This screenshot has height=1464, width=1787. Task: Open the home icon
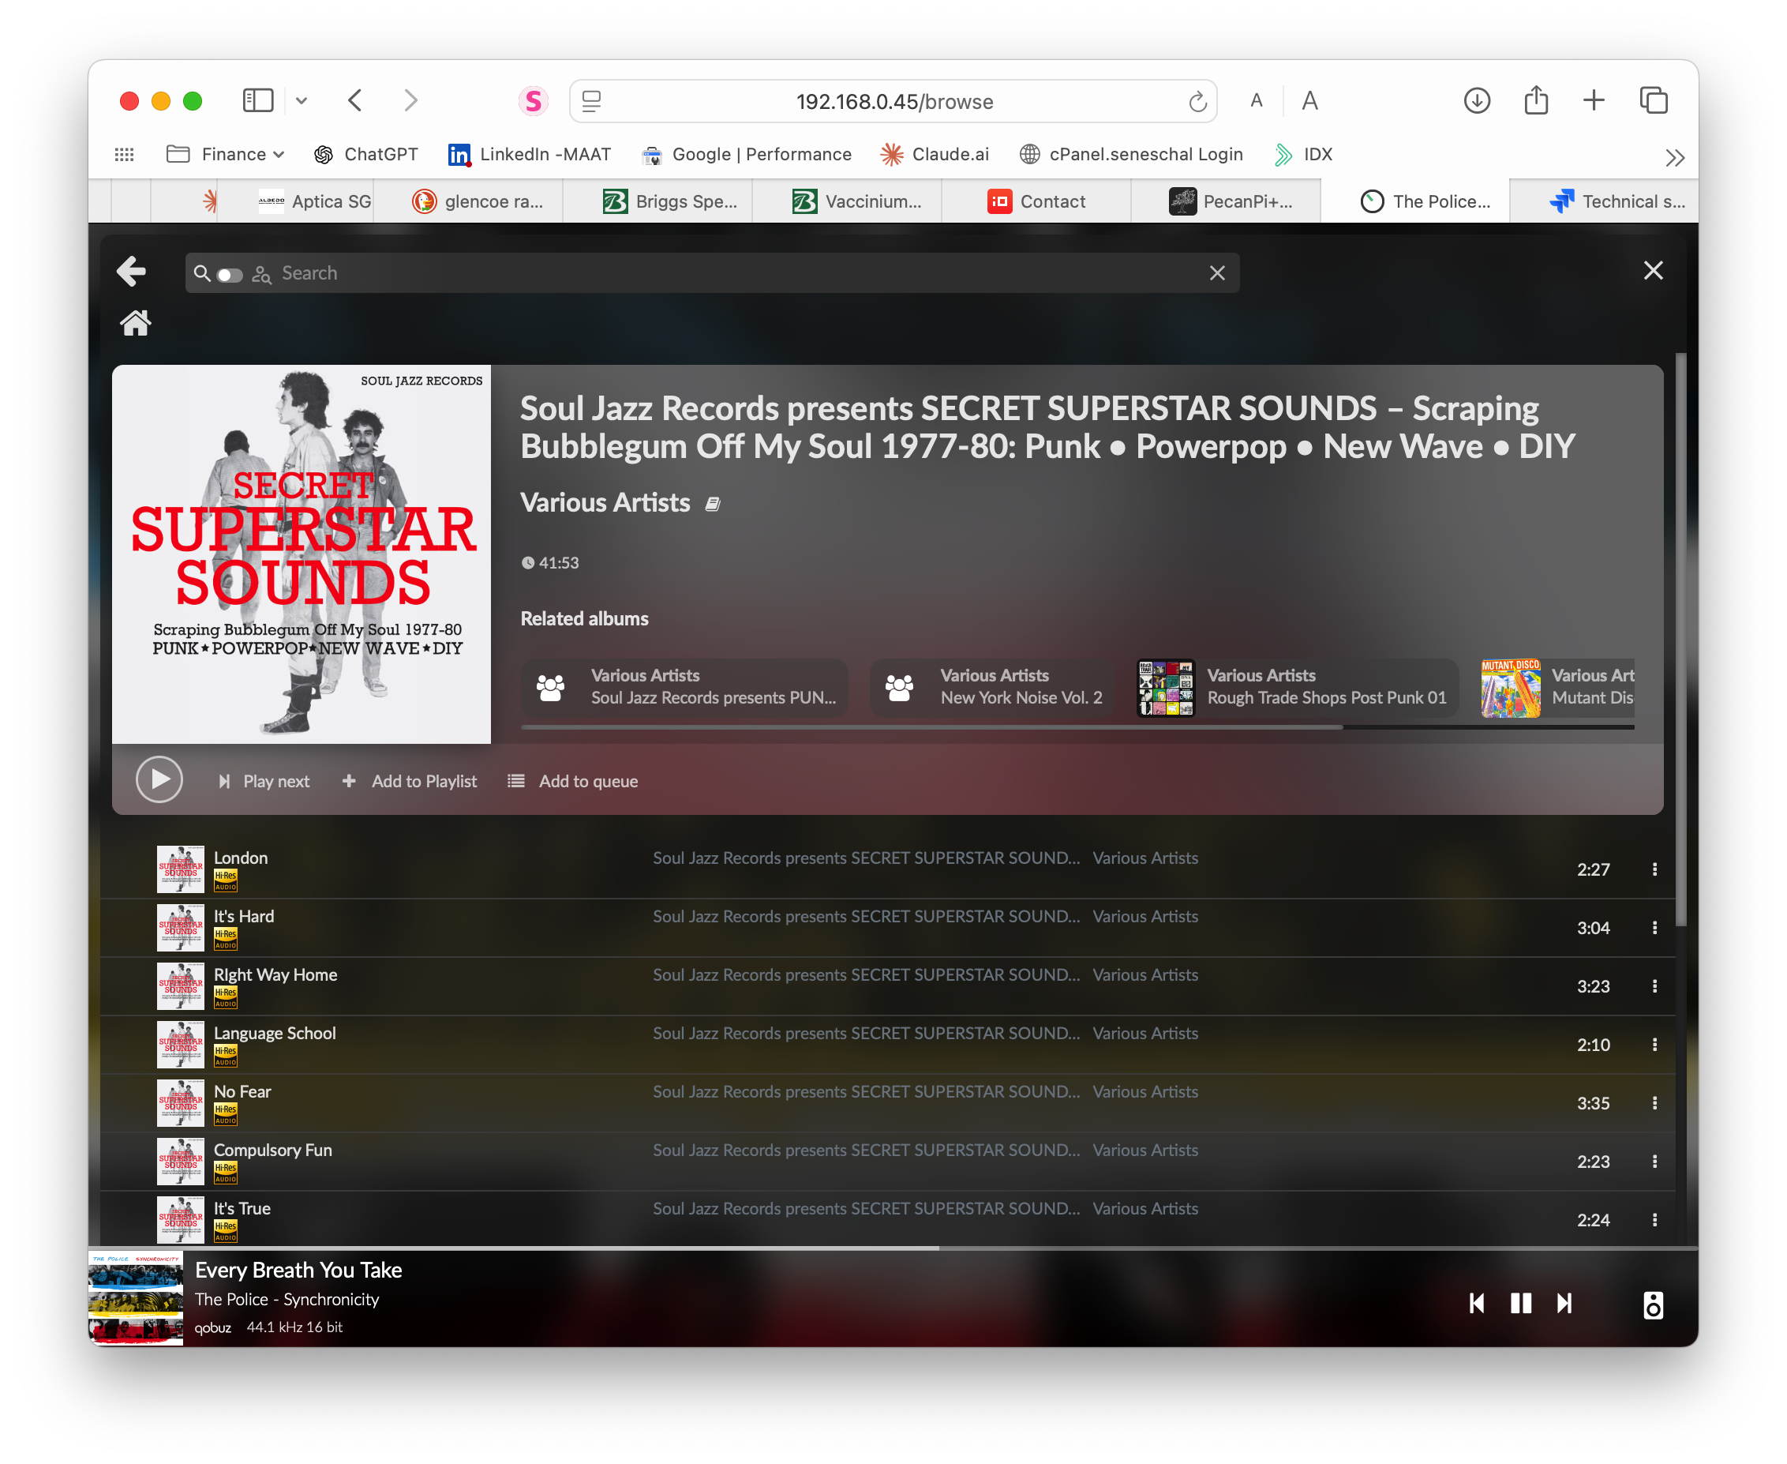[135, 323]
